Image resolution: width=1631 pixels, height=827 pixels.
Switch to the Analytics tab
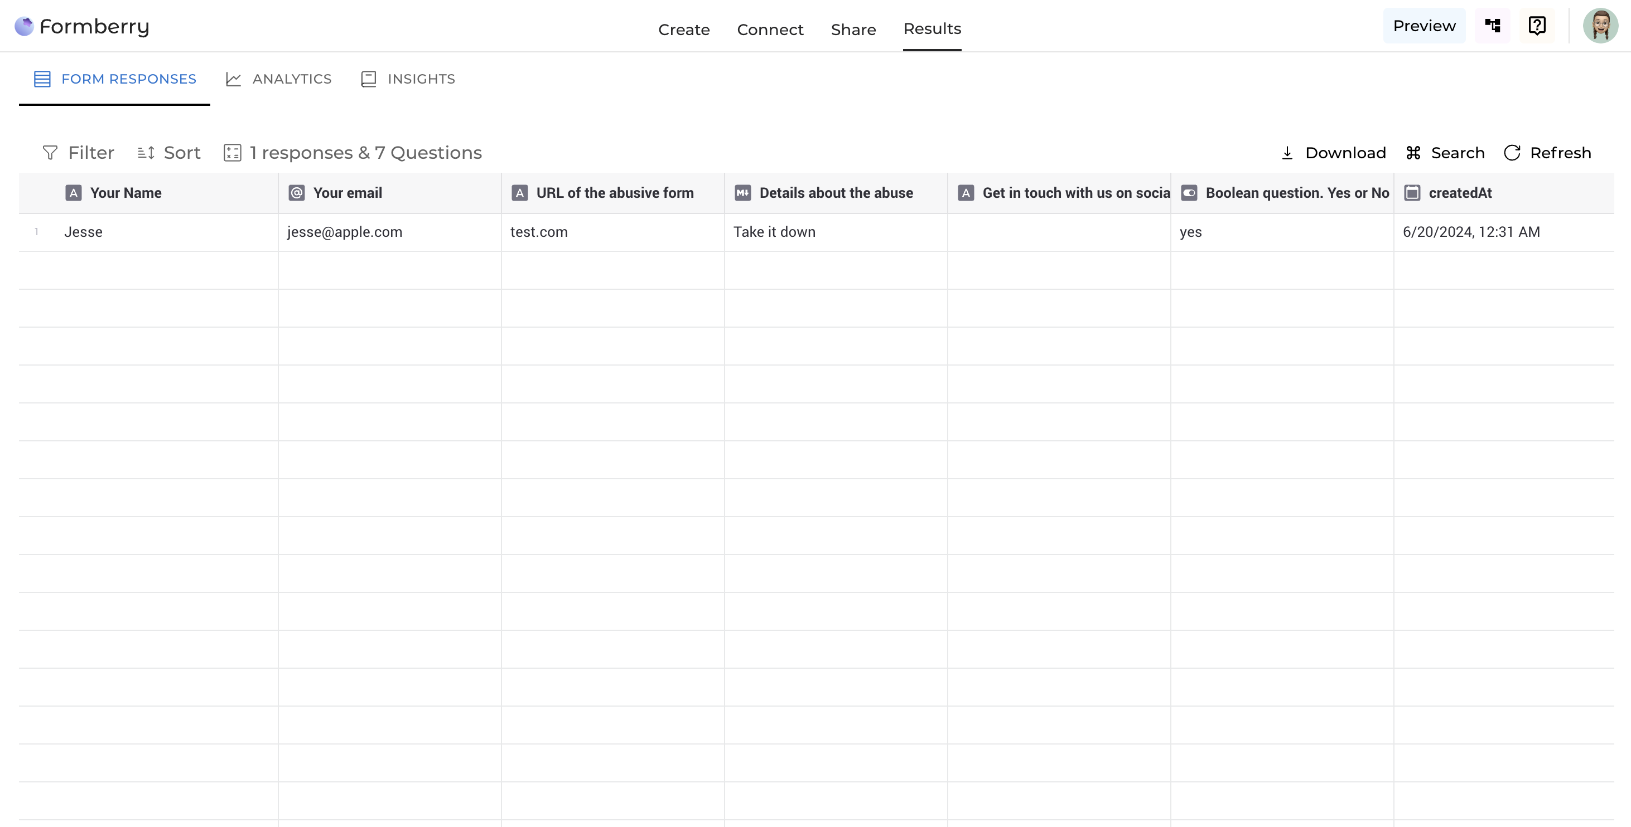tap(278, 79)
